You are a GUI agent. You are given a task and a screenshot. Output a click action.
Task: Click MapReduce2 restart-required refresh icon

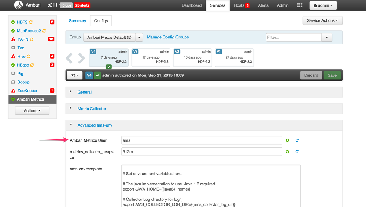tap(44, 31)
